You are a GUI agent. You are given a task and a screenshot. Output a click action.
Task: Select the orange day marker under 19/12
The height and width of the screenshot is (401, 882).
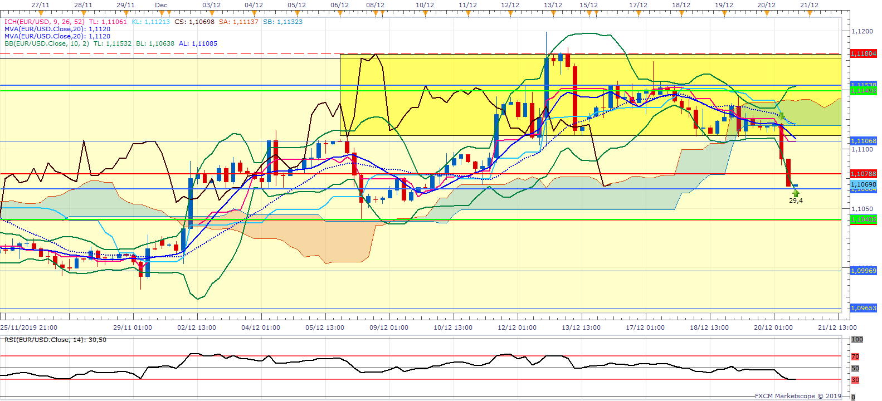pos(724,12)
